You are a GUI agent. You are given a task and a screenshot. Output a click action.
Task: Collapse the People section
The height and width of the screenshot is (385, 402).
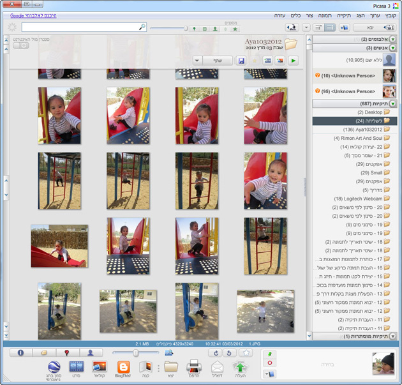(x=392, y=48)
